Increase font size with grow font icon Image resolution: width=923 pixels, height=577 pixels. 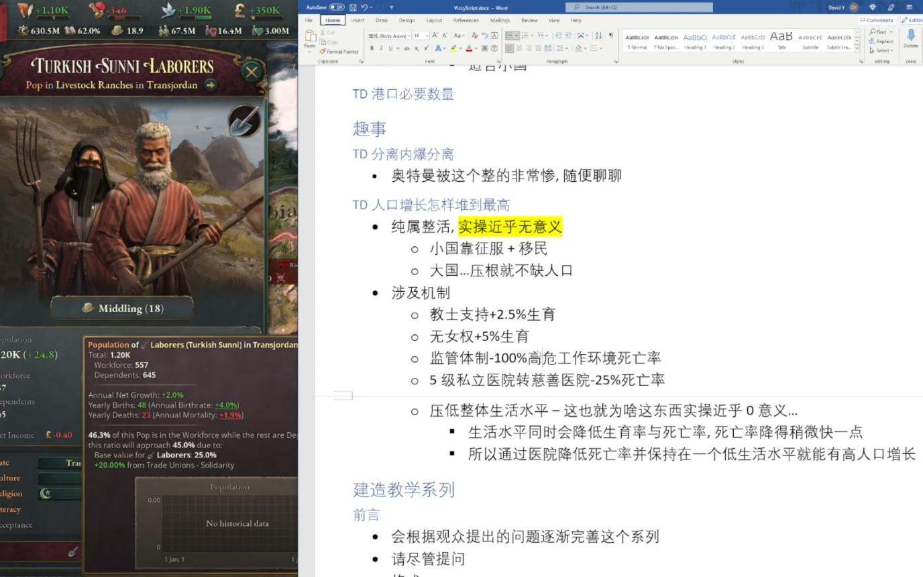click(435, 36)
